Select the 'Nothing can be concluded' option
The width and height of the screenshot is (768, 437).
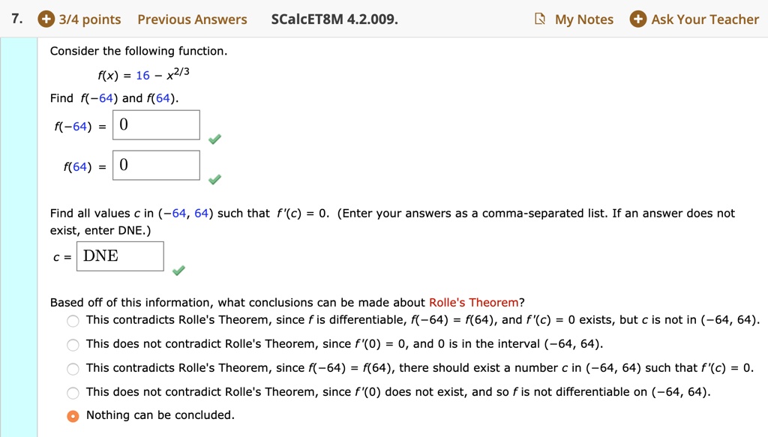click(x=73, y=416)
